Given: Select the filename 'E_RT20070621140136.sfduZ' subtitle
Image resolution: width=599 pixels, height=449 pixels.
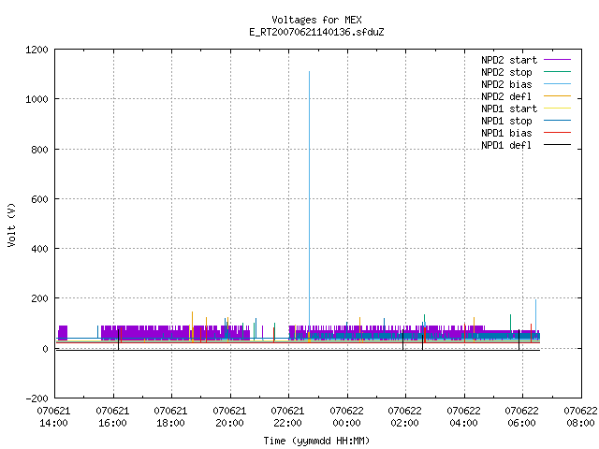Looking at the screenshot, I should [x=316, y=32].
